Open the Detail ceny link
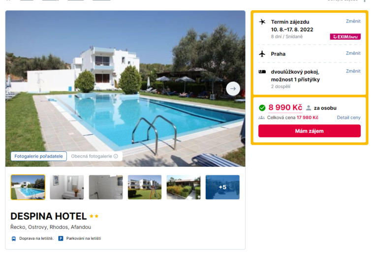This screenshot has height=257, width=378. click(x=348, y=117)
